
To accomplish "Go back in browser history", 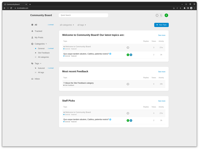I will pyautogui.click(x=4, y=8).
